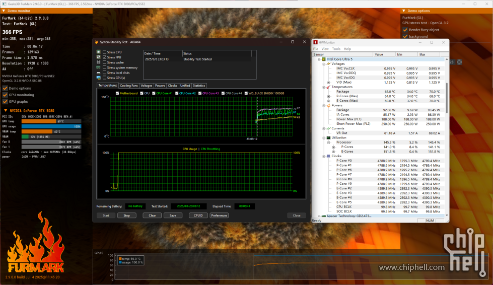Collapse the Intel Core Ultra 5 node
This screenshot has height=285, width=493.
(x=319, y=59)
